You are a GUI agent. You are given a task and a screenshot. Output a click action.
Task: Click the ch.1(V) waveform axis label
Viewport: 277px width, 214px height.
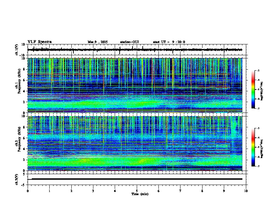coord(17,50)
